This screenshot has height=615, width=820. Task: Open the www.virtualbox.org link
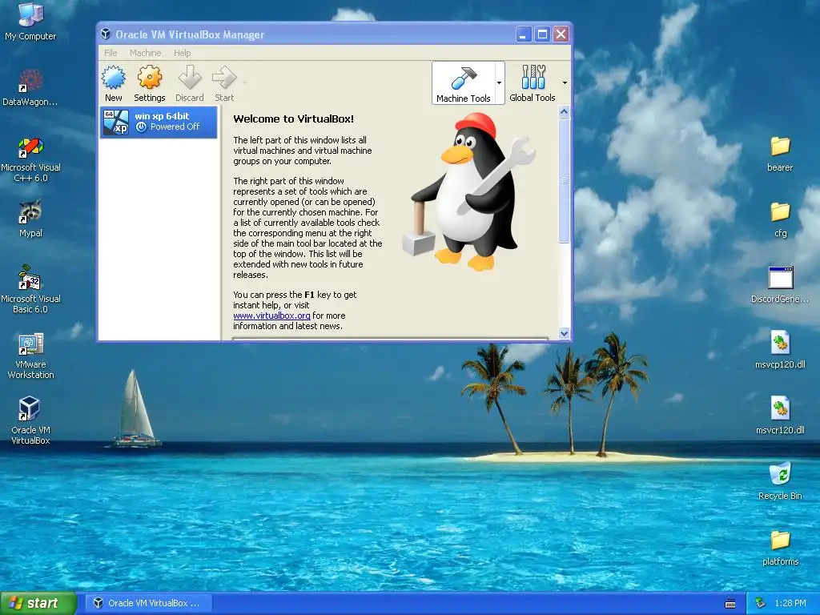click(271, 316)
